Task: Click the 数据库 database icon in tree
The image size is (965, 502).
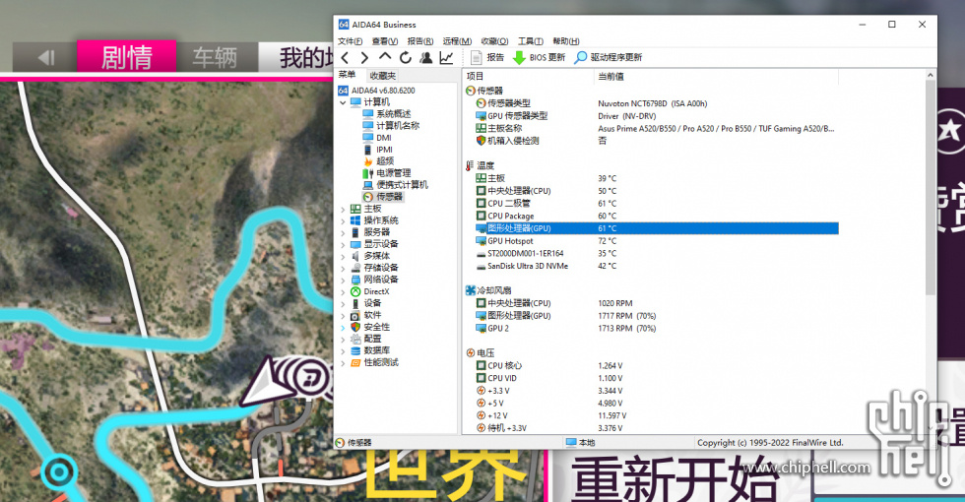Action: [x=355, y=350]
